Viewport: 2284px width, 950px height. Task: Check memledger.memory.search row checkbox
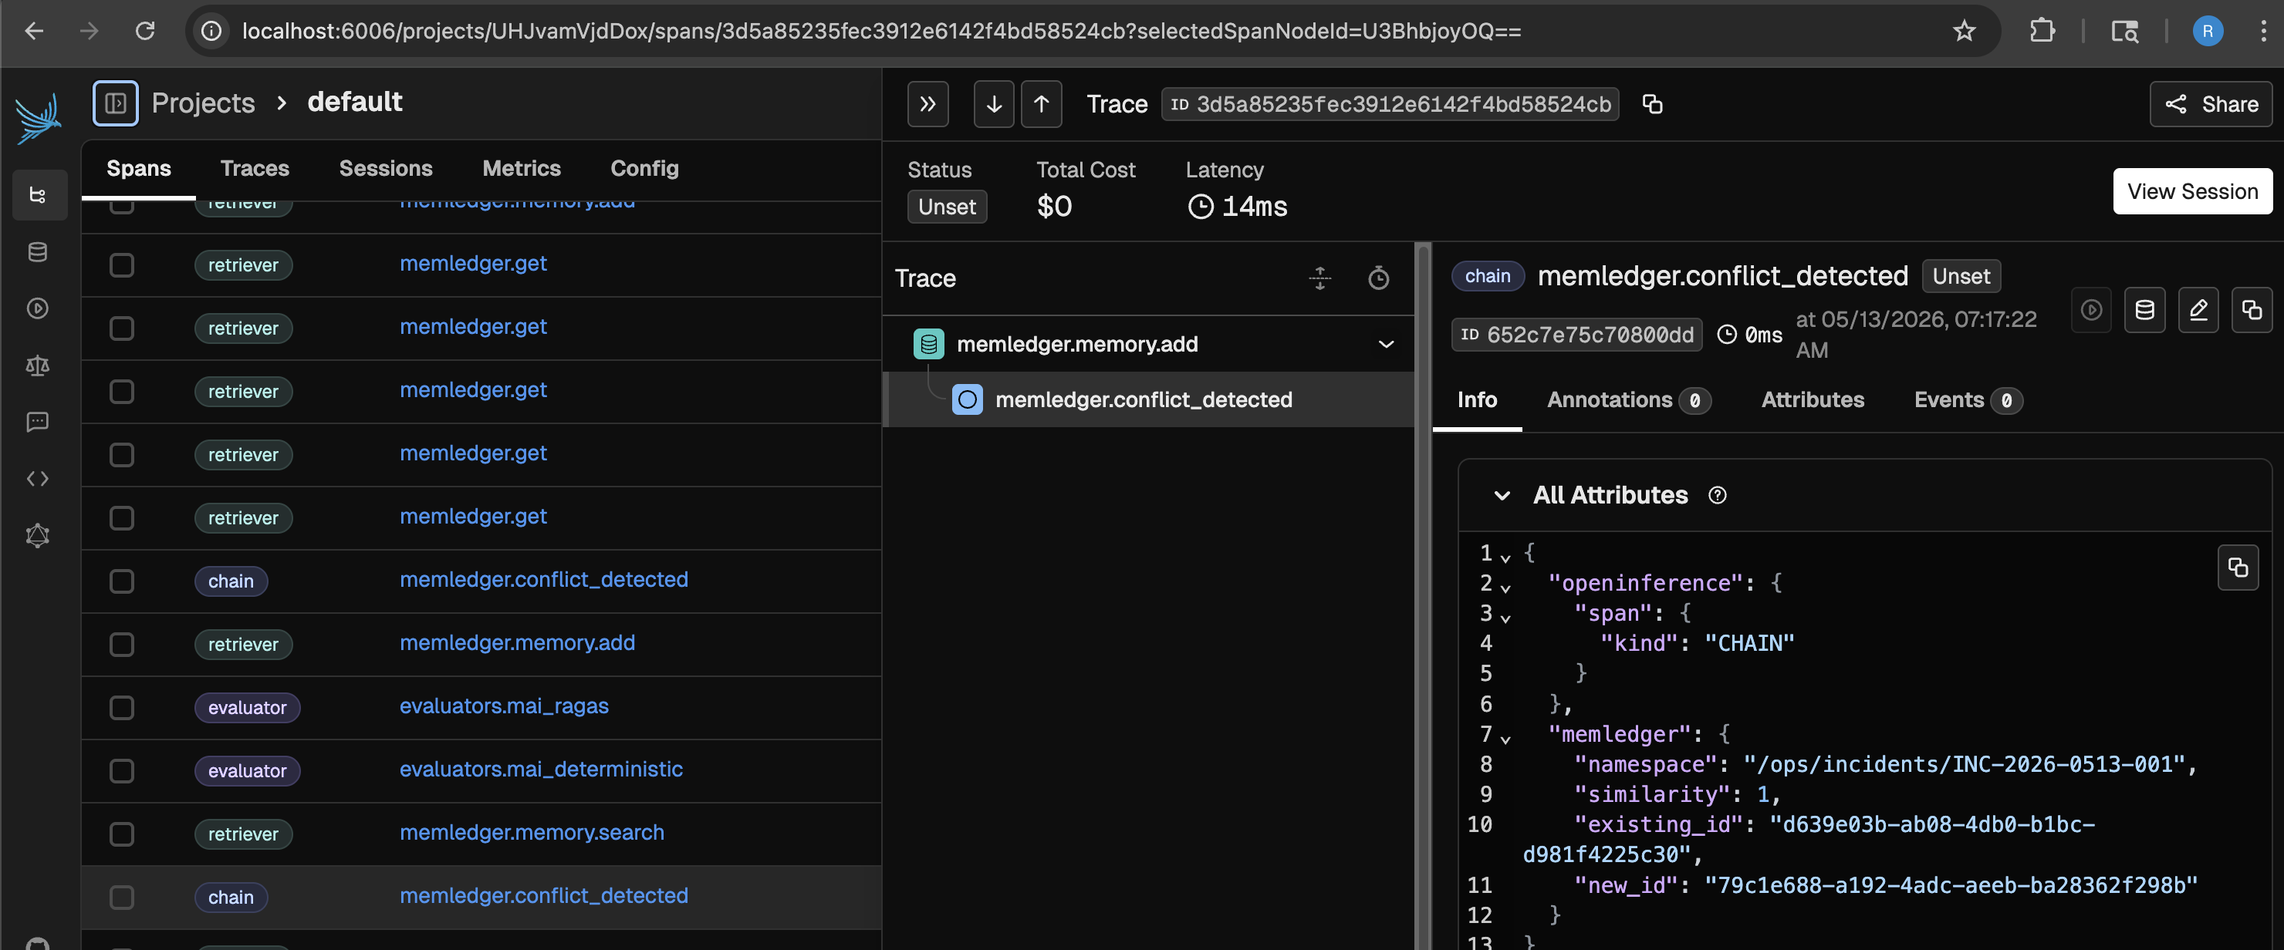(x=121, y=834)
